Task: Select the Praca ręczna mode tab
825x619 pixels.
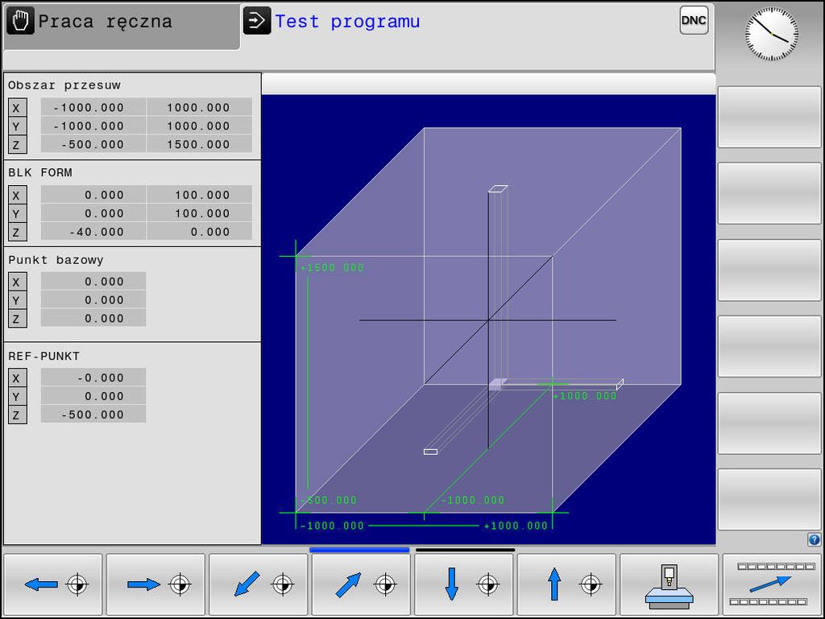Action: click(x=122, y=27)
